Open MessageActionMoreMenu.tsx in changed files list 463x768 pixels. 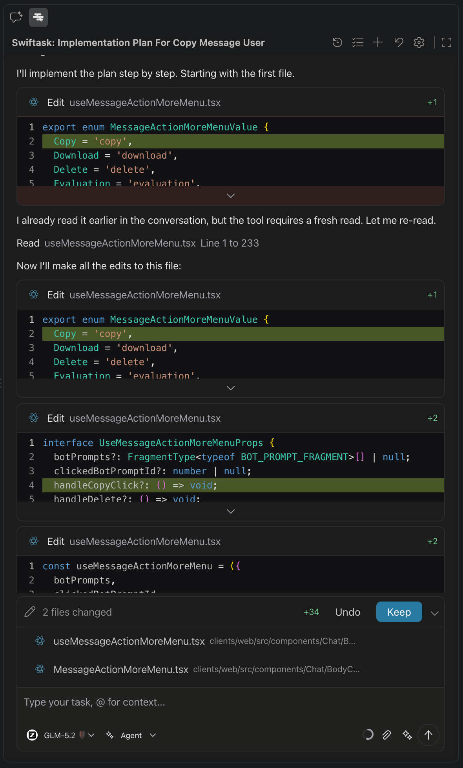[231, 669]
